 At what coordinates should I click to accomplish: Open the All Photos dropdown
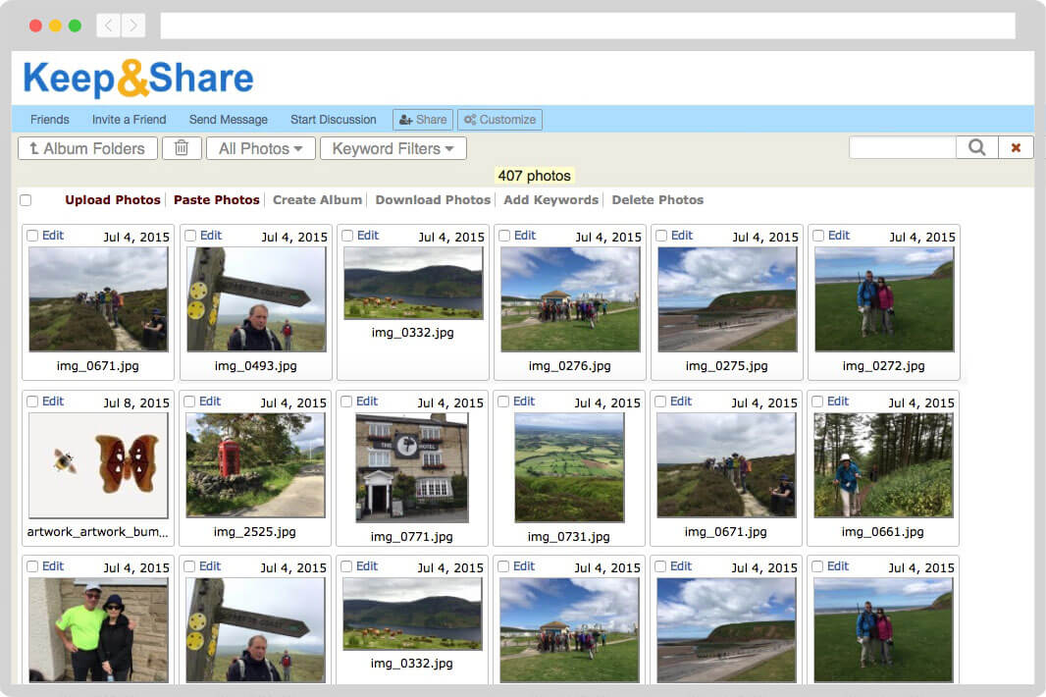coord(260,147)
